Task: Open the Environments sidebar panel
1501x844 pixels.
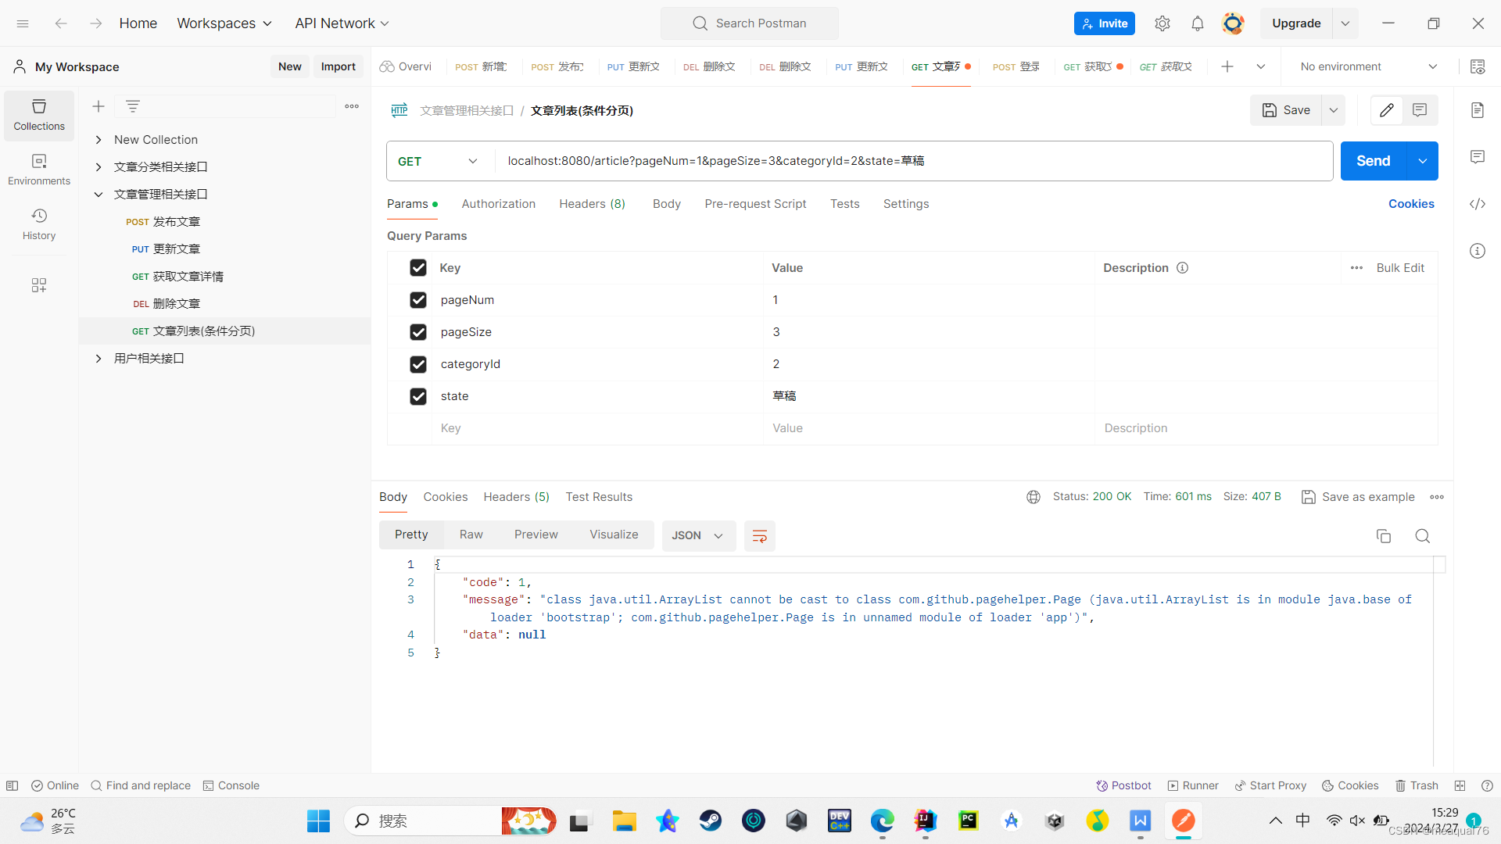Action: (39, 169)
